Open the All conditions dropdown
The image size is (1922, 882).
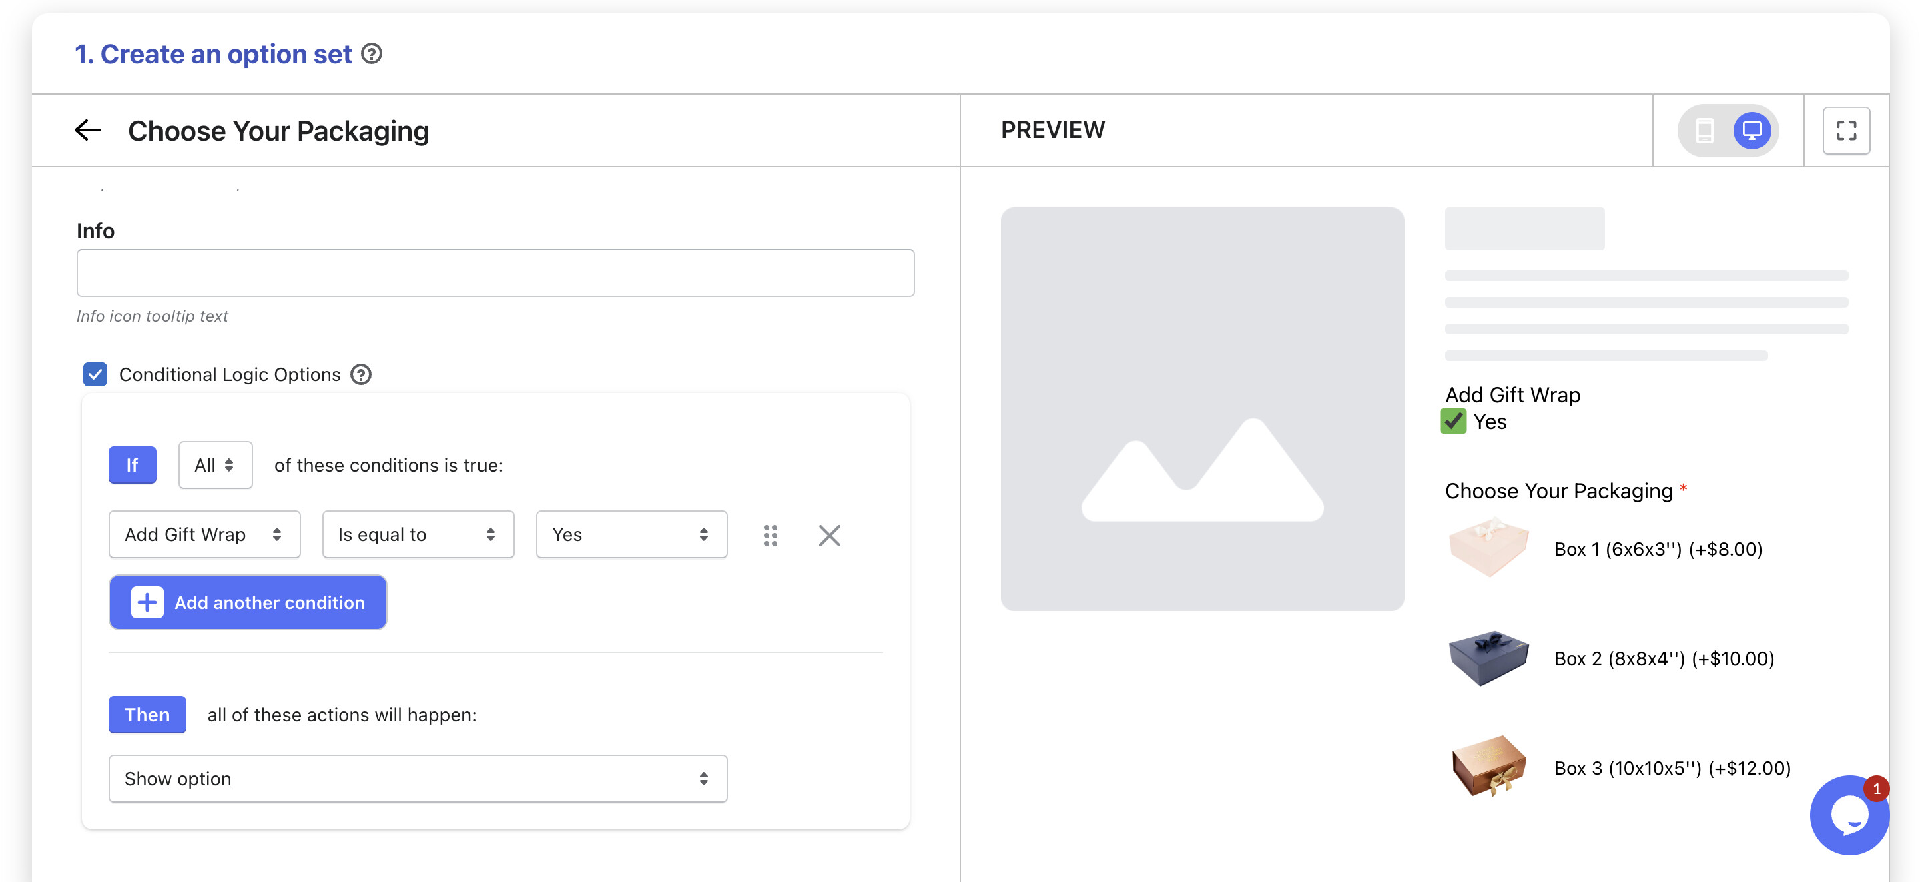click(x=215, y=465)
